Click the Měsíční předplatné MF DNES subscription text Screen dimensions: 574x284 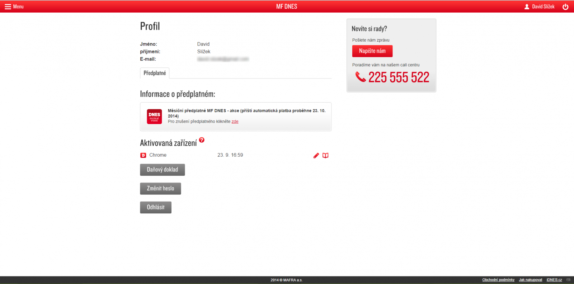[247, 113]
